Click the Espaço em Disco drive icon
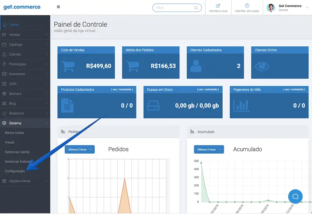The width and height of the screenshot is (312, 214). [x=153, y=105]
